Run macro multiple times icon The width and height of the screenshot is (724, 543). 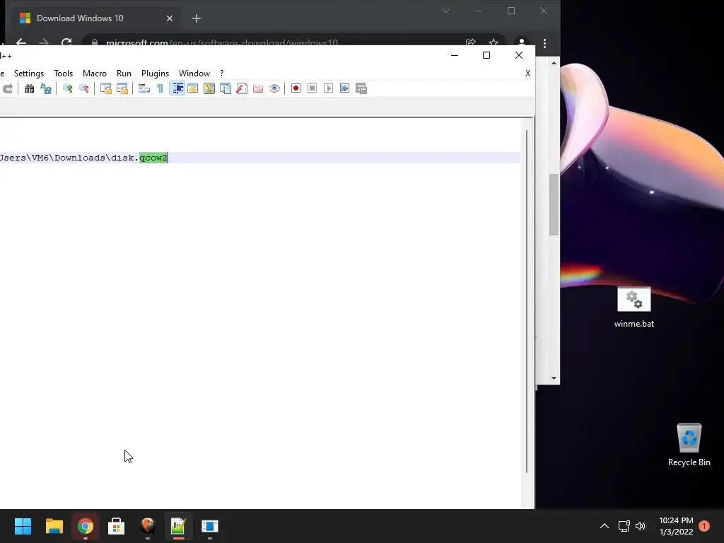(x=344, y=88)
